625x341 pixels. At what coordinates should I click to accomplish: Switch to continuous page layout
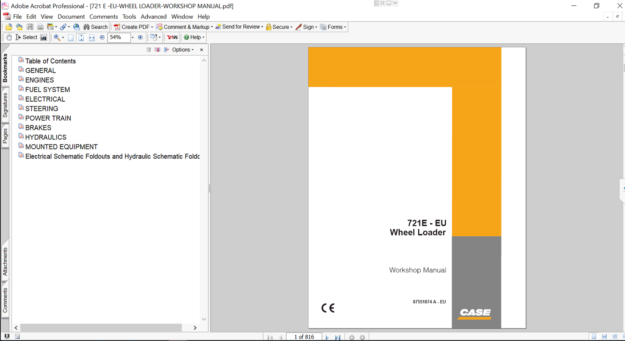pos(604,337)
